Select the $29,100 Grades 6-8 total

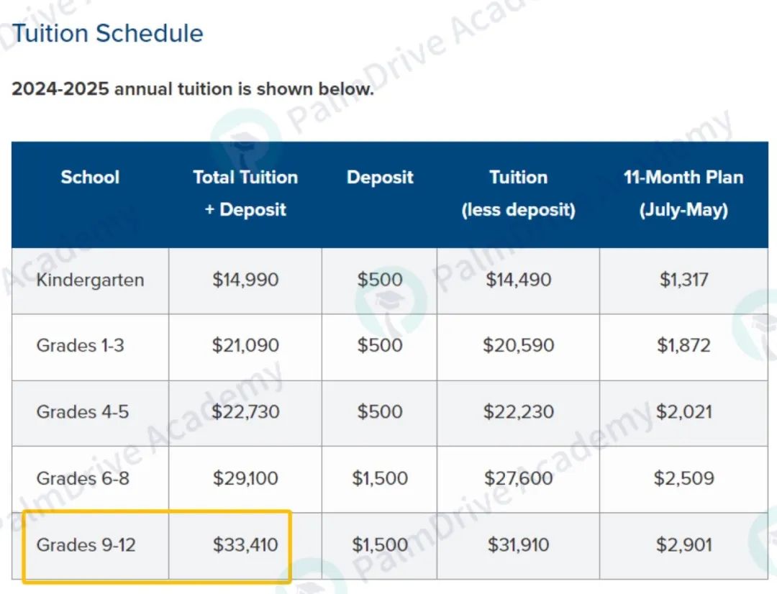[x=245, y=478]
